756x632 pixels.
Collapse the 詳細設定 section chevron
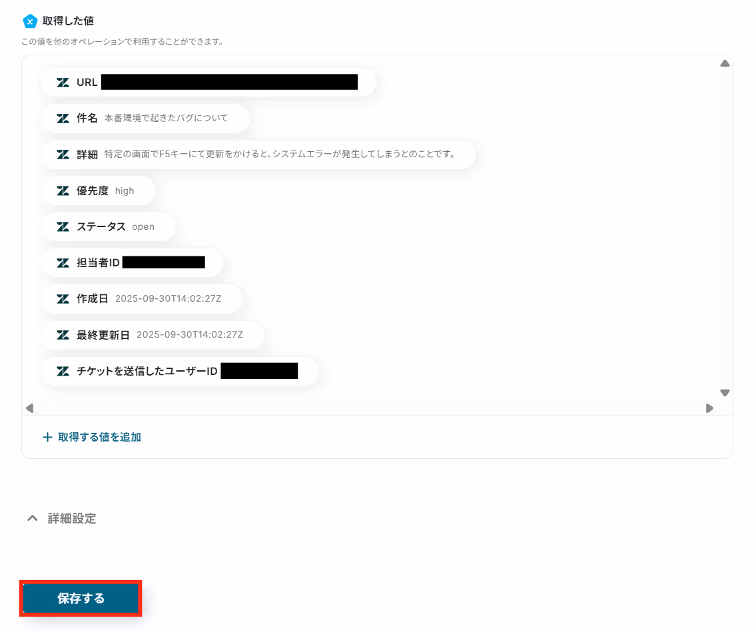click(32, 518)
